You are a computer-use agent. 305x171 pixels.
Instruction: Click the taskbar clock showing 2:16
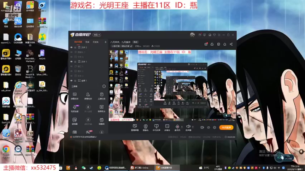click(295, 168)
